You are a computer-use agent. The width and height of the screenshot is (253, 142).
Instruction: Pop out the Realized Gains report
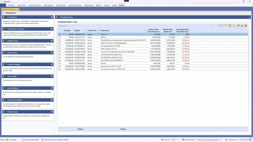[x=52, y=41]
